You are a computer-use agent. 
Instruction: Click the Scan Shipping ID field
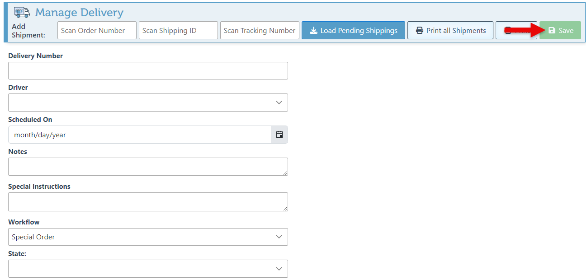pos(178,31)
